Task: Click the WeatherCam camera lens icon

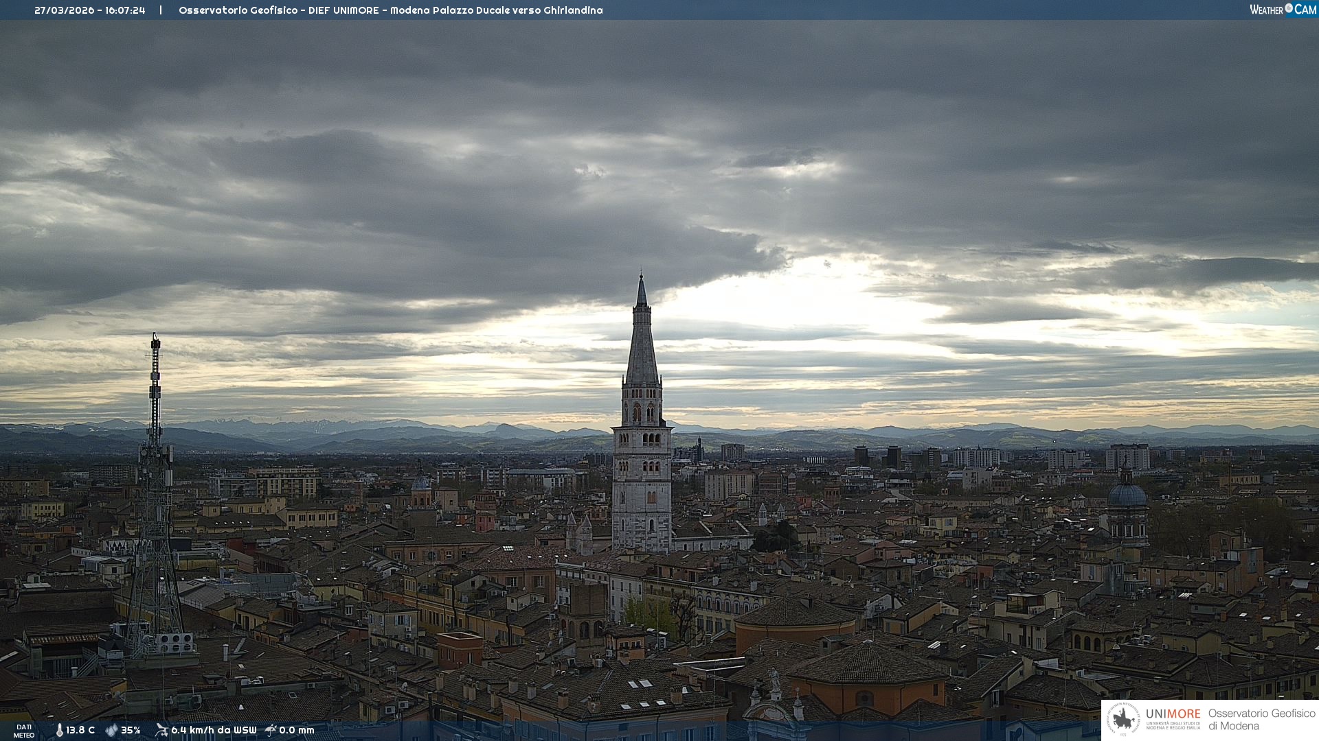Action: [x=1289, y=8]
